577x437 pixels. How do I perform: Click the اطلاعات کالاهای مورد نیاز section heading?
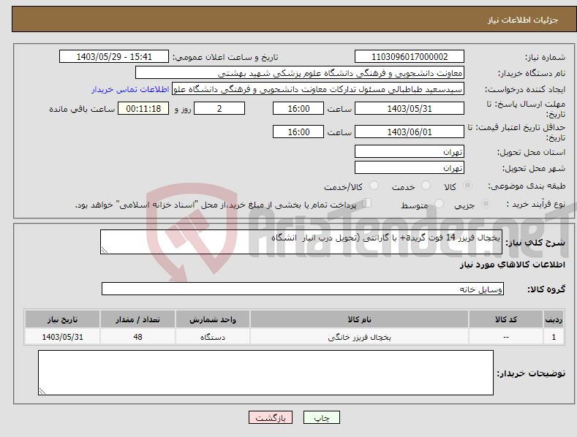click(512, 265)
